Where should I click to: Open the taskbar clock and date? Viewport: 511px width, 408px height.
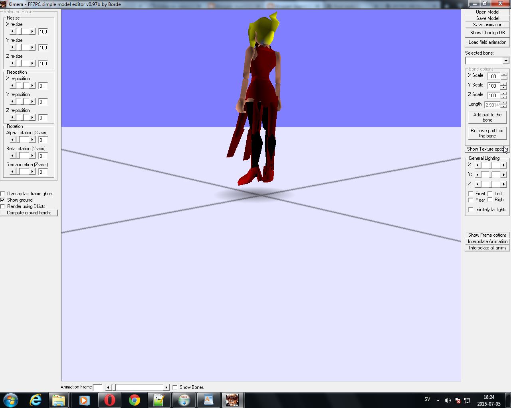click(x=489, y=400)
